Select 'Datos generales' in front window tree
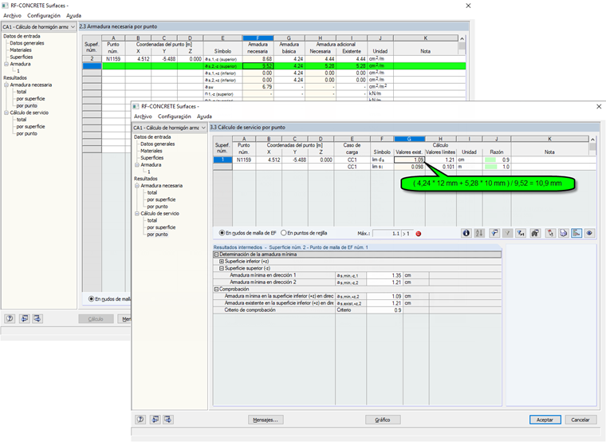Viewport: 606px width, 442px height. pos(158,144)
